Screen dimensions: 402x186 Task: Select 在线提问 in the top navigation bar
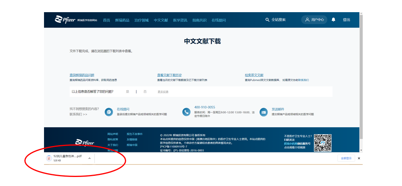coord(219,20)
